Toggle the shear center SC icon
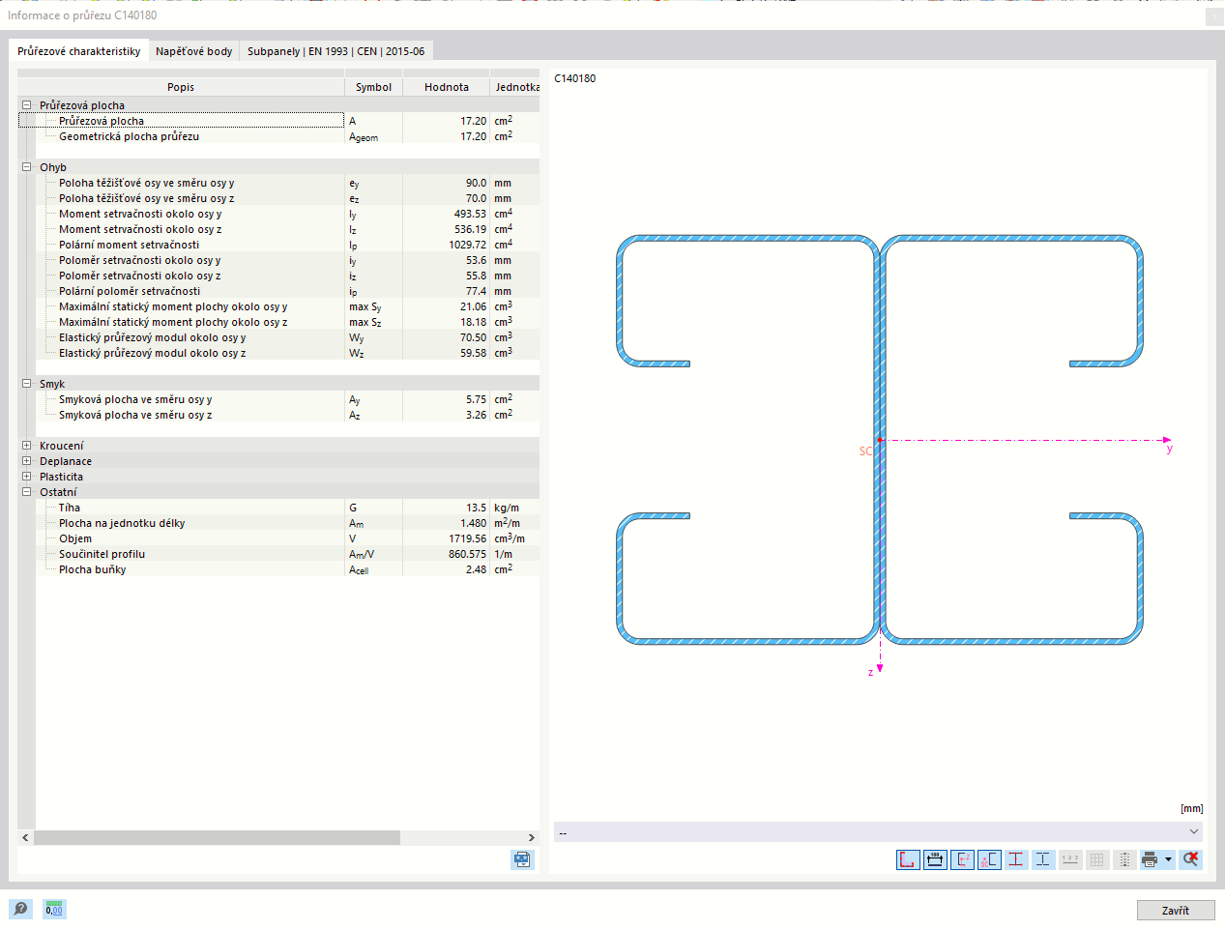 pos(989,859)
